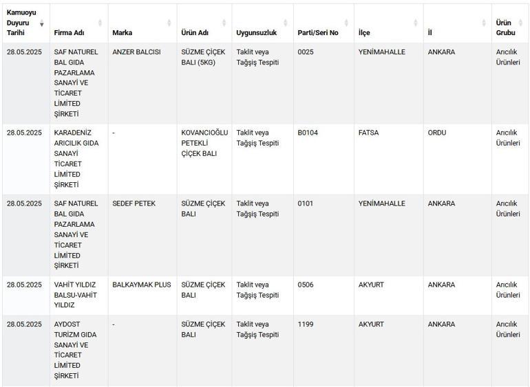
Task: Click the Uygunsuzluk header label
Action: (256, 32)
